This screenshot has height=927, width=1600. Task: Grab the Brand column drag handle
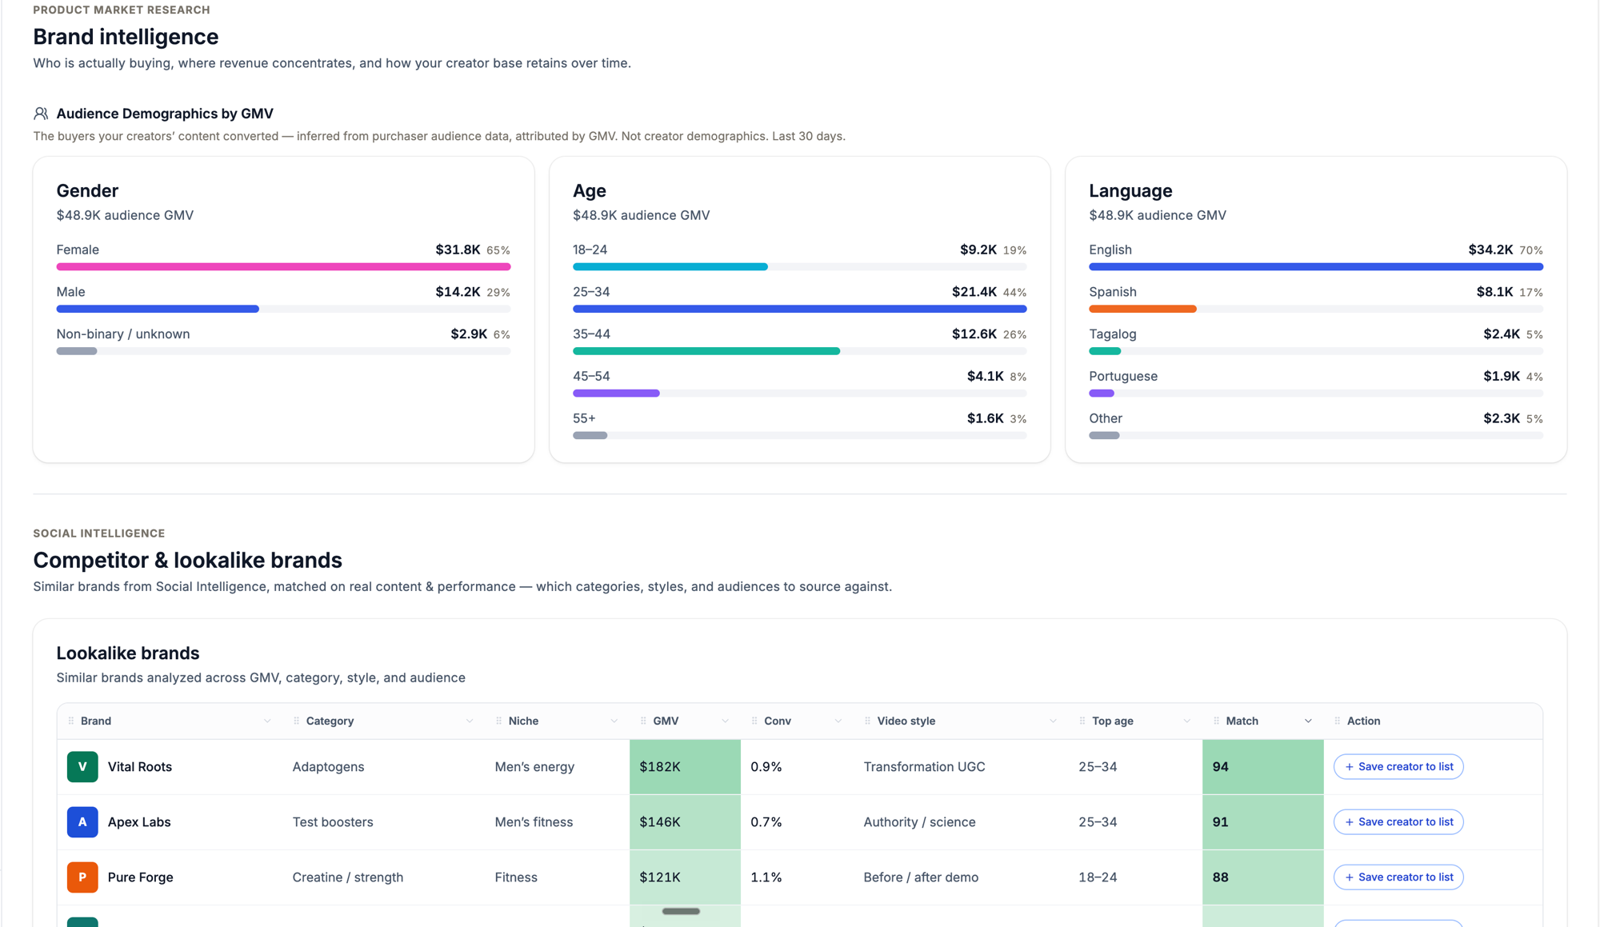tap(71, 721)
